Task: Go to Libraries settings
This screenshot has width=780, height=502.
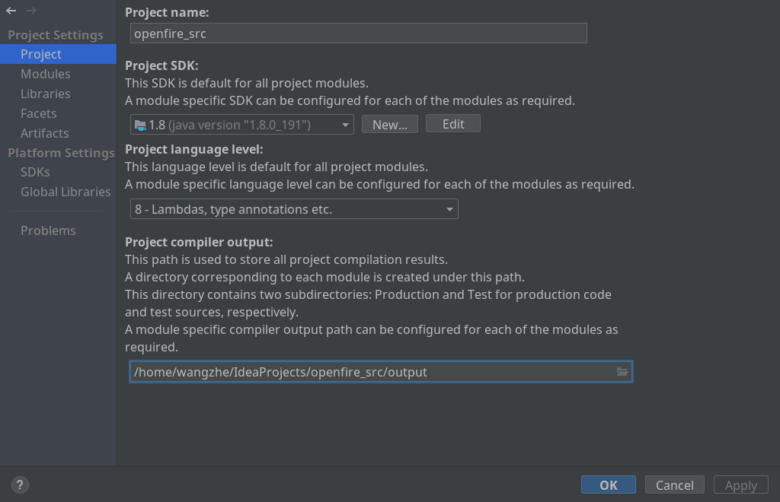Action: point(46,94)
